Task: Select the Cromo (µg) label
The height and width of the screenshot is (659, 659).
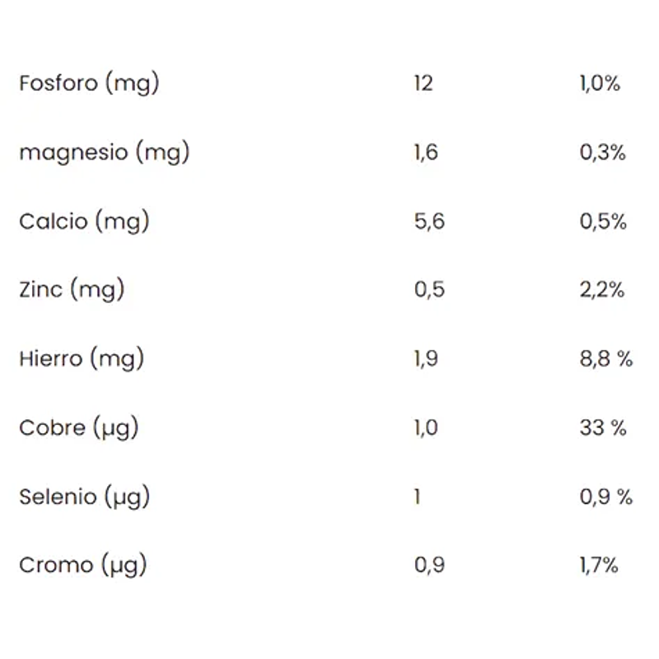Action: [82, 566]
